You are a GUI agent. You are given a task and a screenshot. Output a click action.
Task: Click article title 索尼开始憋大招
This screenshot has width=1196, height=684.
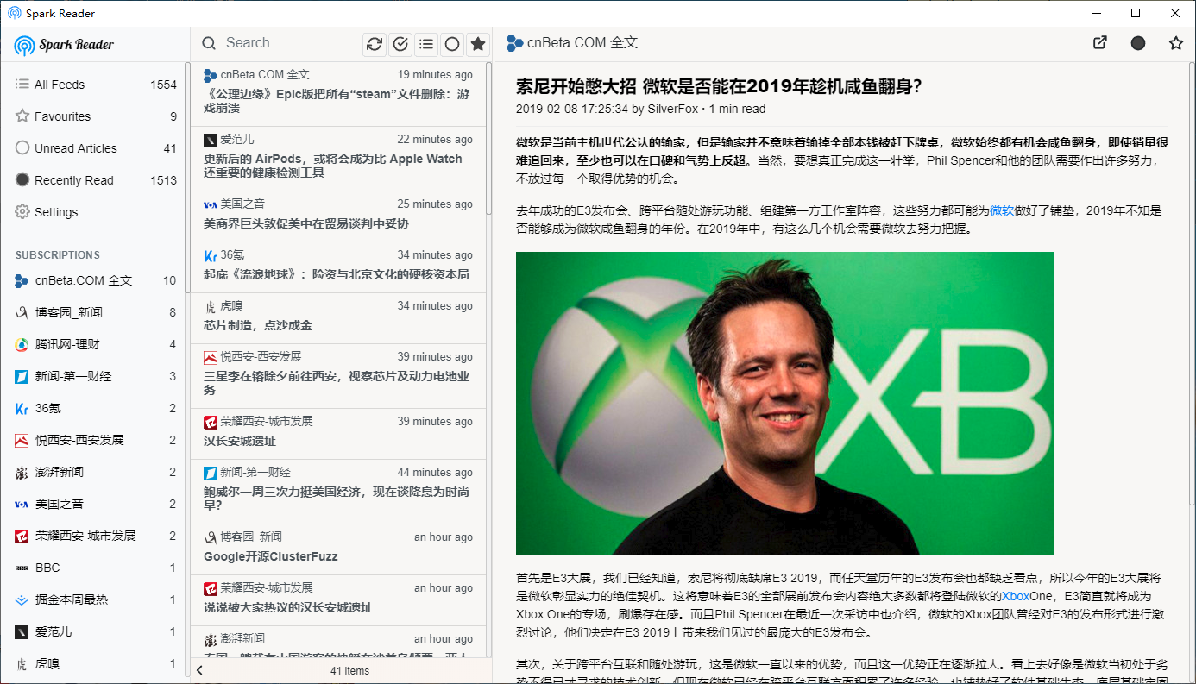tap(719, 86)
